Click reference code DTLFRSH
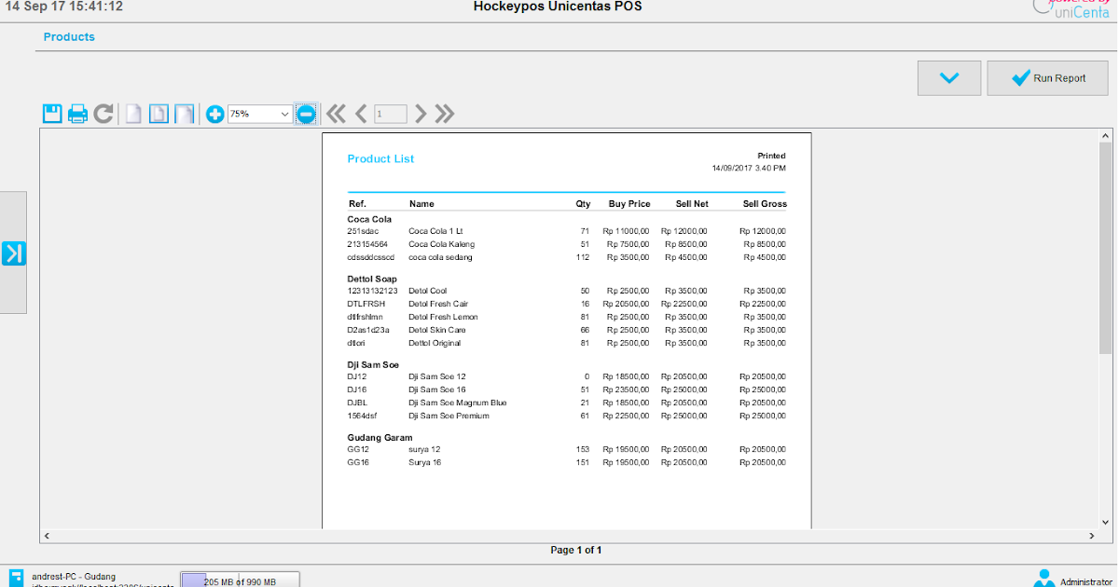1119x587 pixels. click(x=366, y=304)
